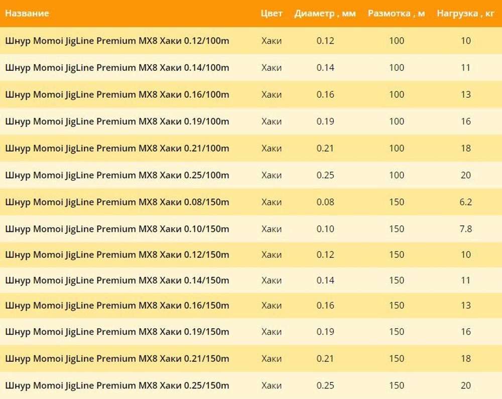Click the 6.2 load value cell
This screenshot has height=399, width=502.
pyautogui.click(x=465, y=202)
